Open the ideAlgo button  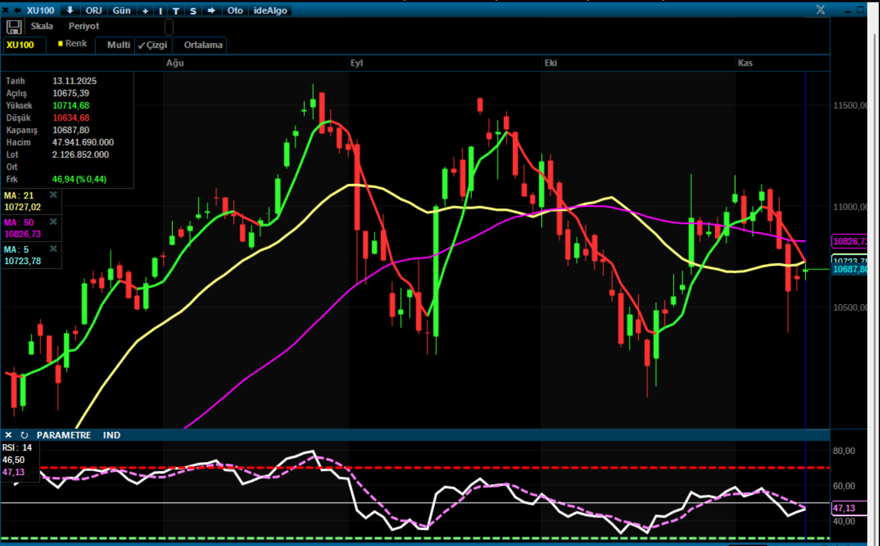click(x=270, y=10)
